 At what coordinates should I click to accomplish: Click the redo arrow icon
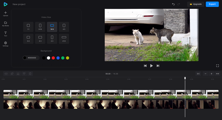pyautogui.click(x=179, y=4)
